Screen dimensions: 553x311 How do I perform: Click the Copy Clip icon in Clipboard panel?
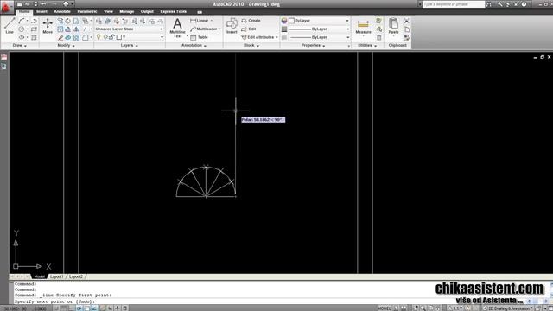click(407, 29)
